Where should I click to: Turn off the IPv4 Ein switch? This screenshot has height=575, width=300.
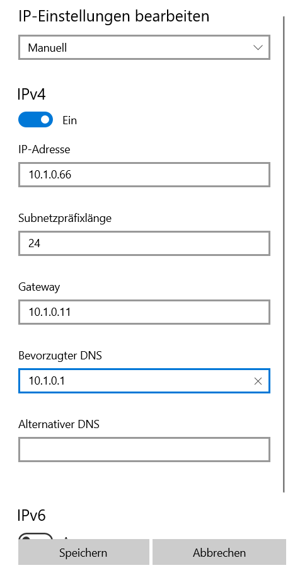tap(35, 120)
